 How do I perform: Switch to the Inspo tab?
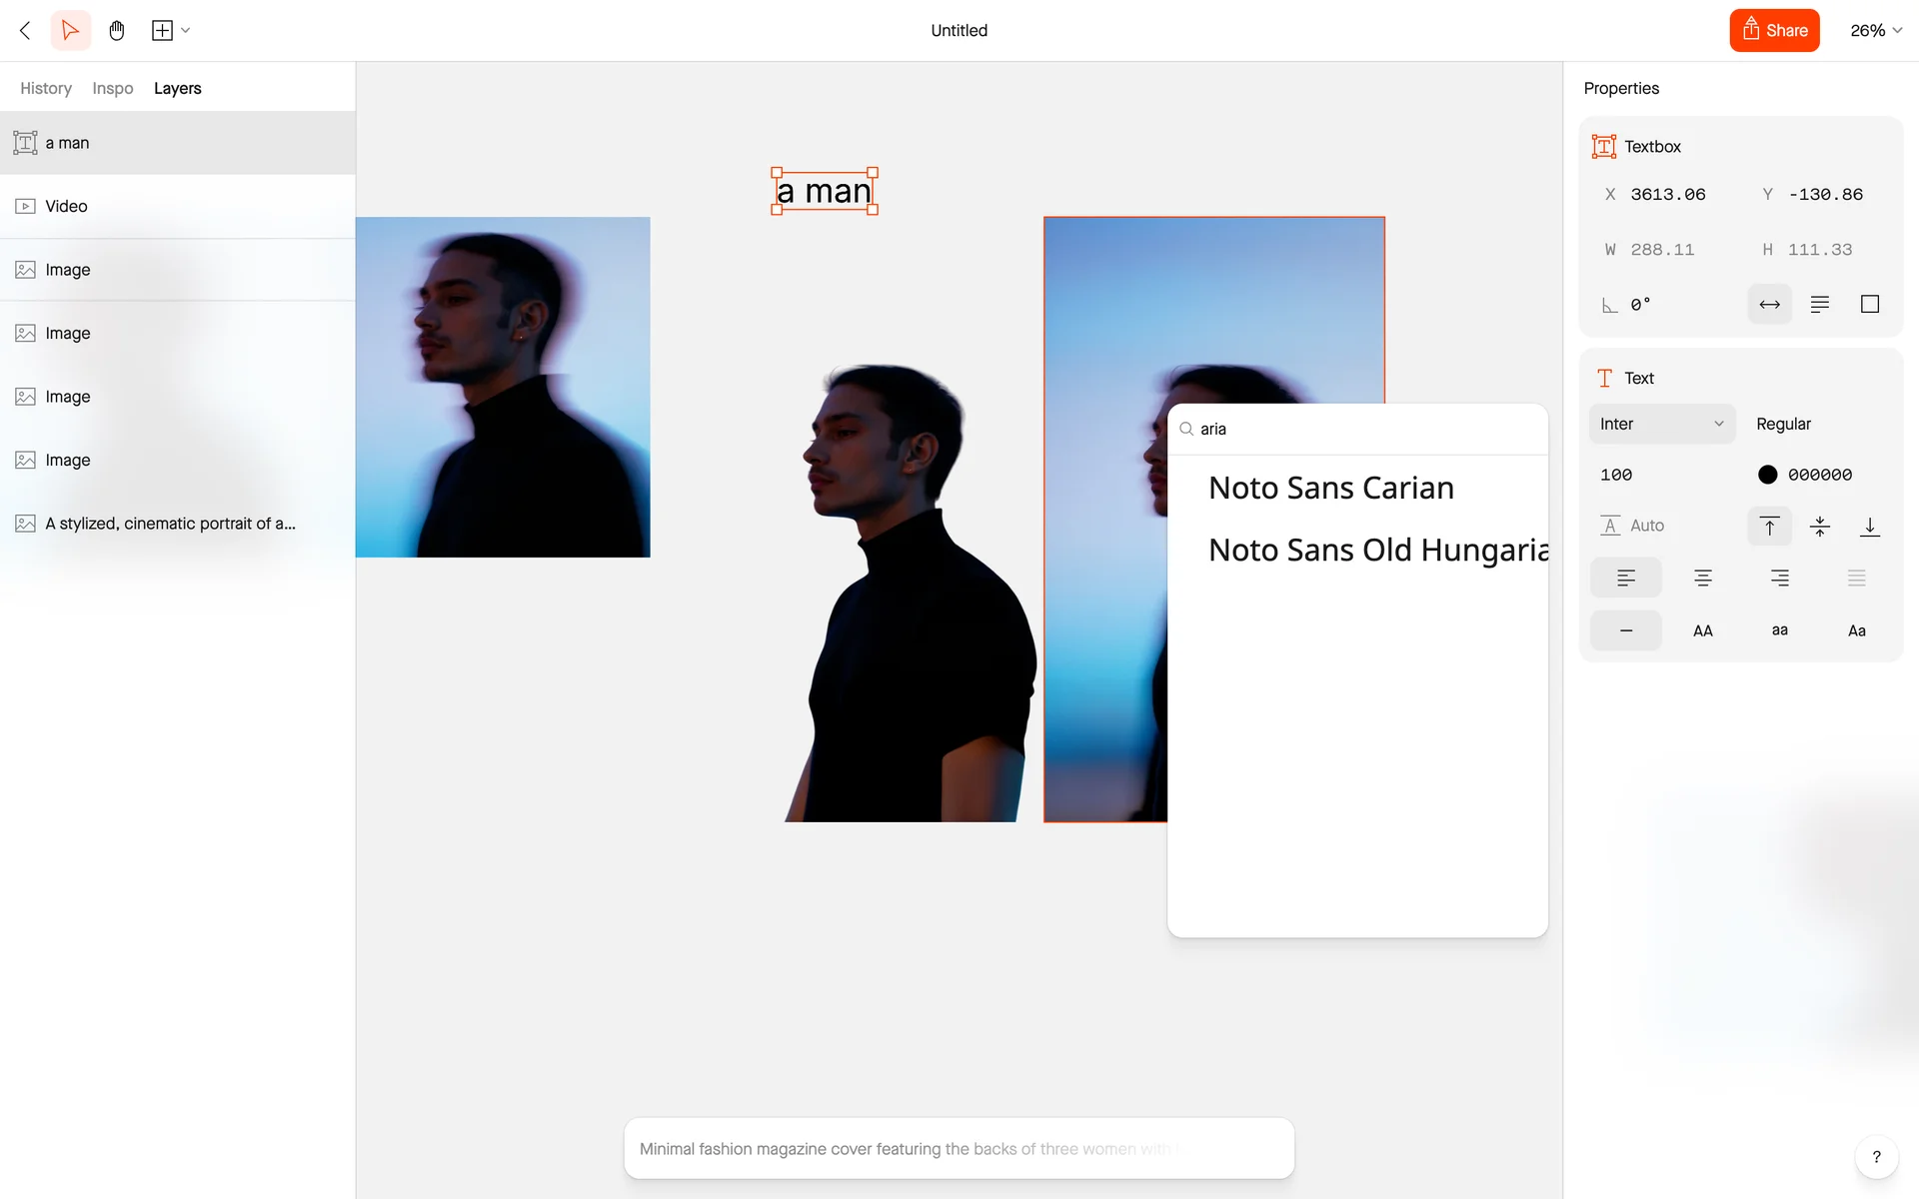coord(112,88)
